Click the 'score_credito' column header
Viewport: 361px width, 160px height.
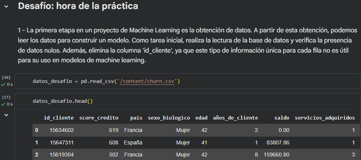click(98, 118)
